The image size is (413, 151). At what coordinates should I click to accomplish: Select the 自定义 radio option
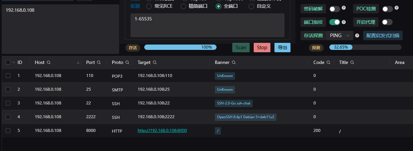point(251,6)
